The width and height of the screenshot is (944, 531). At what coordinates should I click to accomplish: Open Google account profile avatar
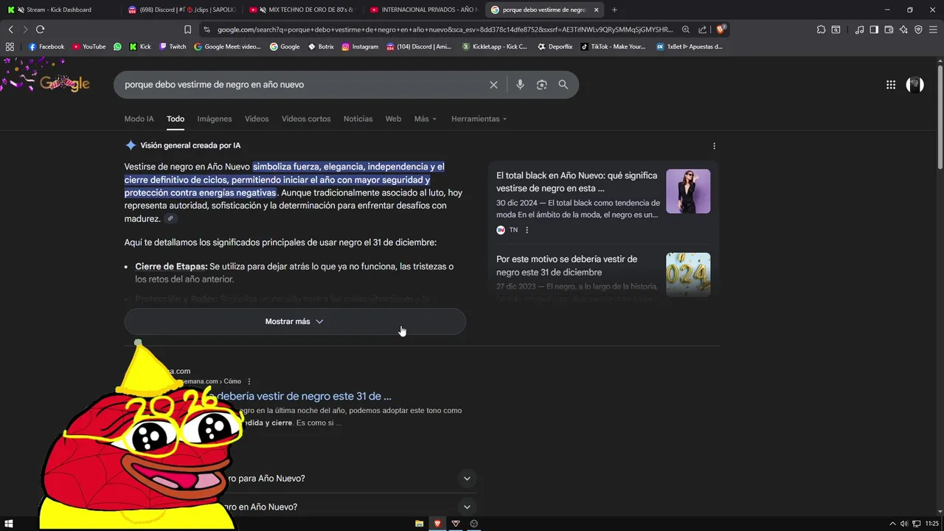click(914, 85)
